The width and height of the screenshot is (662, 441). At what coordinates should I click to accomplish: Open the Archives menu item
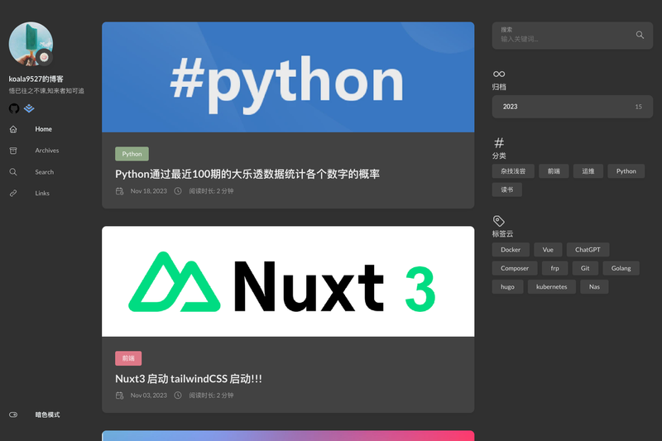(x=47, y=151)
